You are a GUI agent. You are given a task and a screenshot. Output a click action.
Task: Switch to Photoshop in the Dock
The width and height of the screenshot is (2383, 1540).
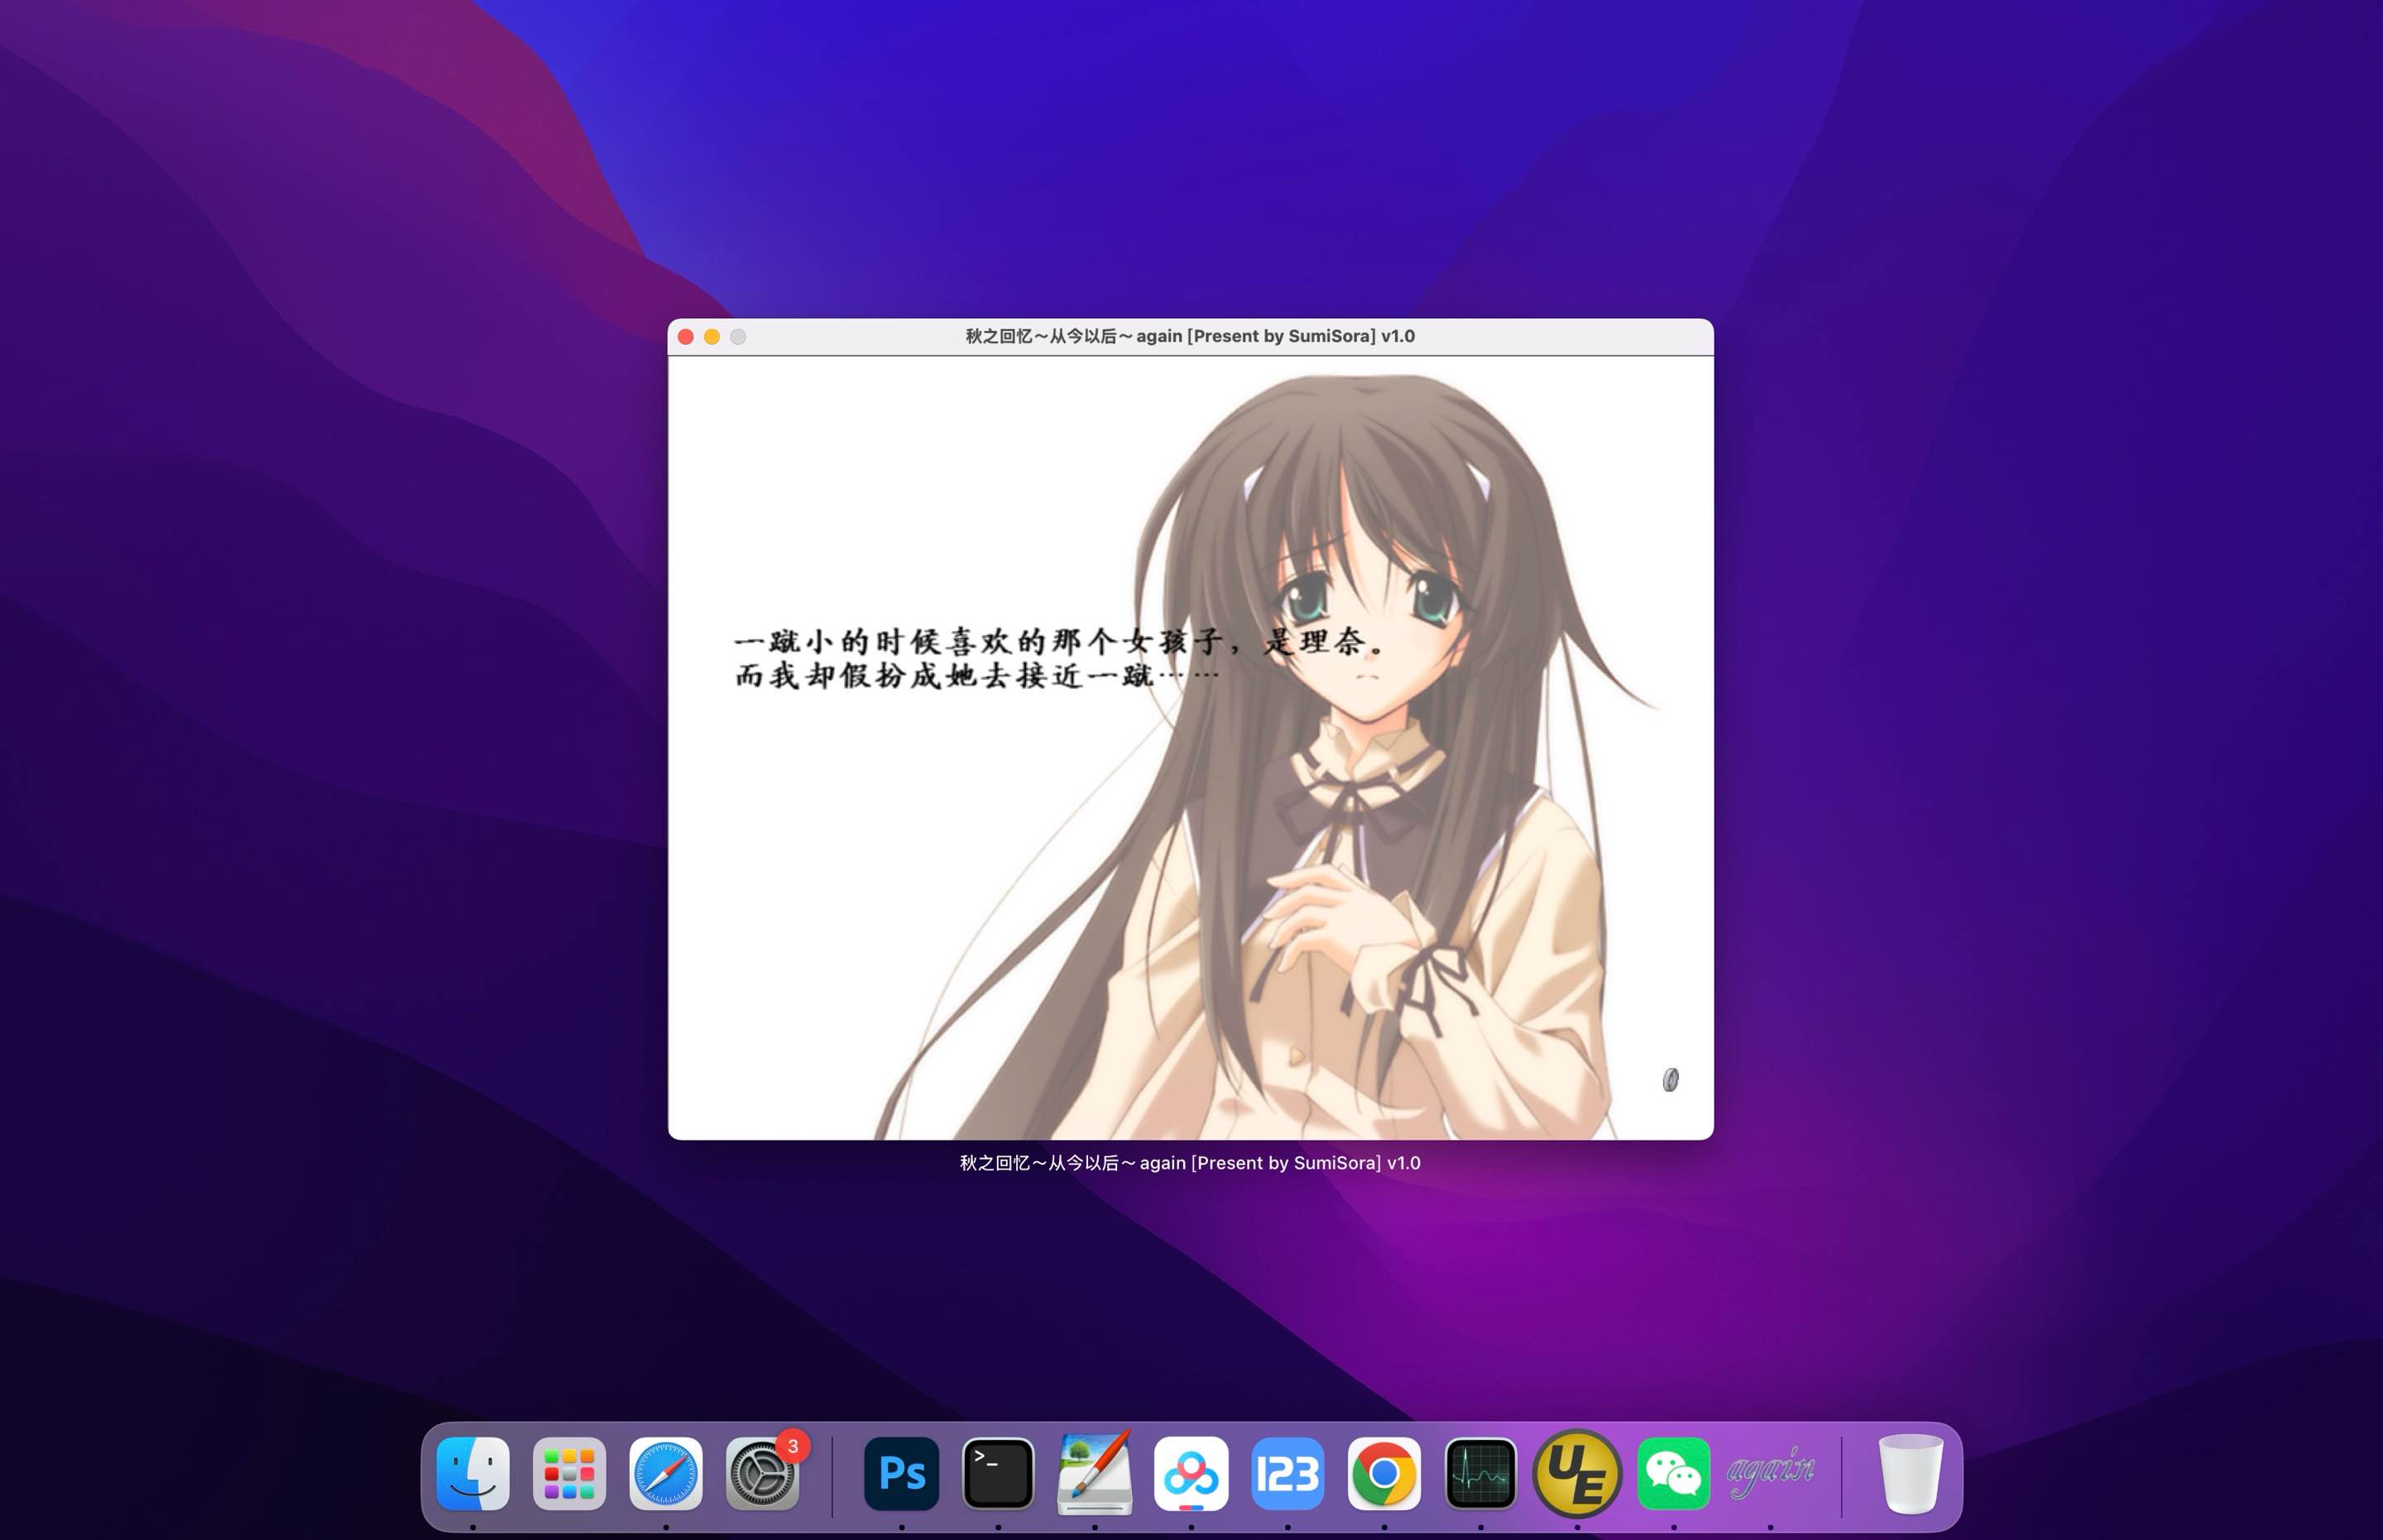click(901, 1473)
